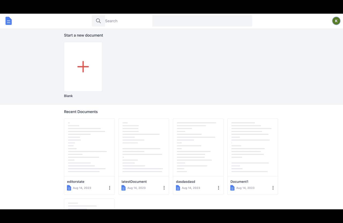Open the latestDocument thumbnail preview

tap(144, 147)
